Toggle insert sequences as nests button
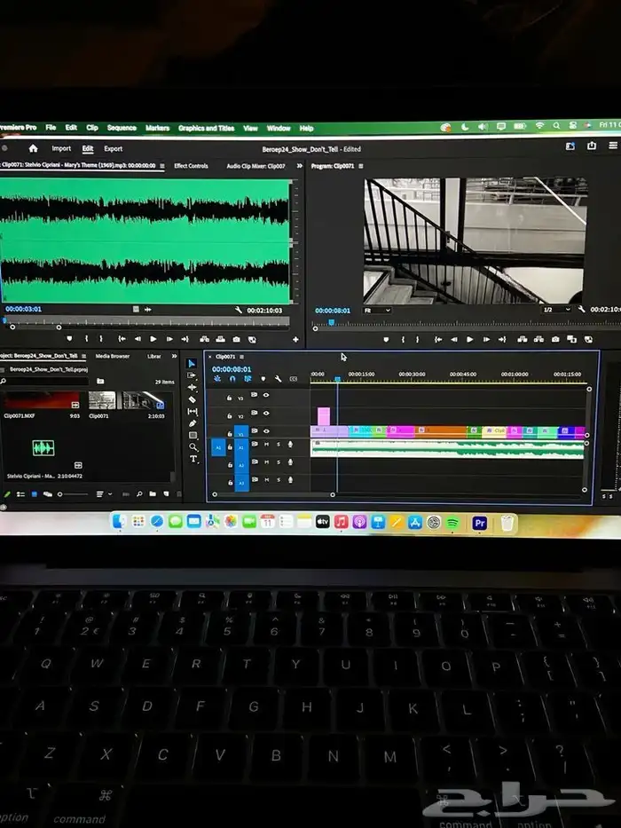This screenshot has width=621, height=828. coord(217,379)
